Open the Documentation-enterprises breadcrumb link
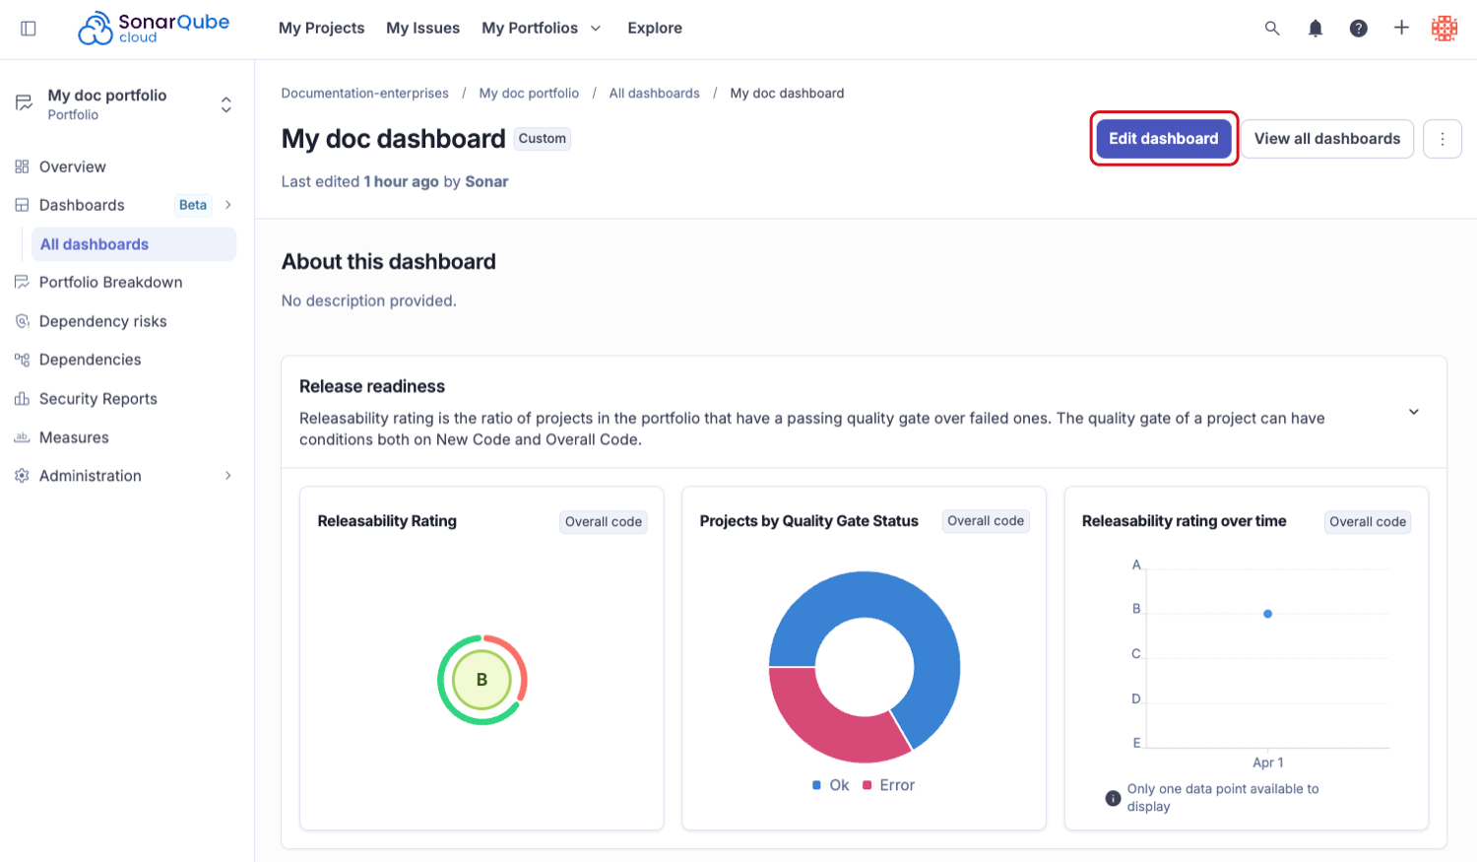Screen dimensions: 1477x862 [365, 93]
